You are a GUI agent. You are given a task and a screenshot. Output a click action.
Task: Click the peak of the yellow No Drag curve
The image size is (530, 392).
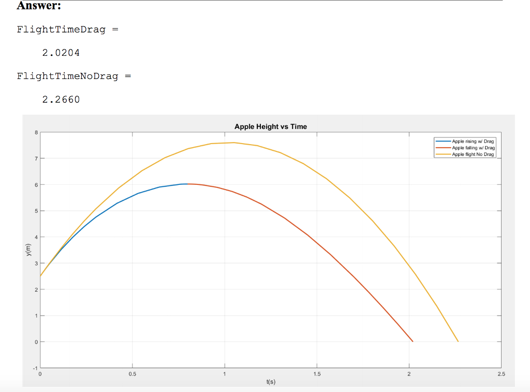tap(228, 143)
